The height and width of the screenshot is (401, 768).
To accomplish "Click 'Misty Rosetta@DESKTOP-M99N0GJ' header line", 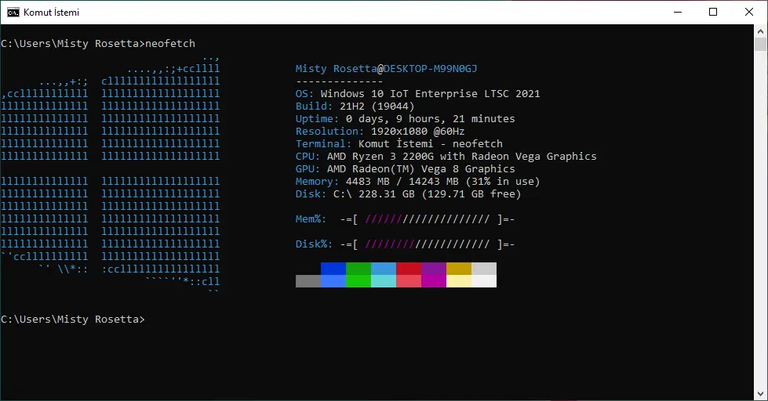I will [387, 69].
